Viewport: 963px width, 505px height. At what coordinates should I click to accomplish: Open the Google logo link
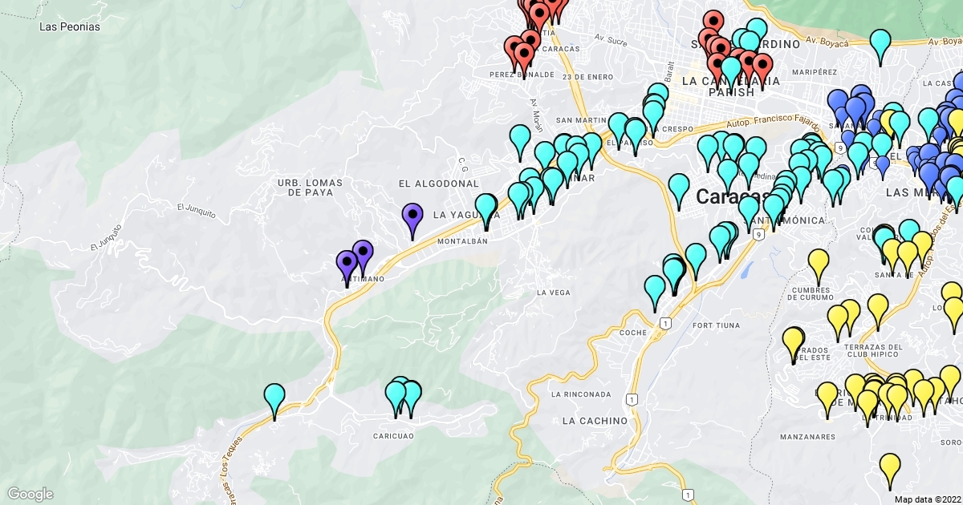(30, 494)
